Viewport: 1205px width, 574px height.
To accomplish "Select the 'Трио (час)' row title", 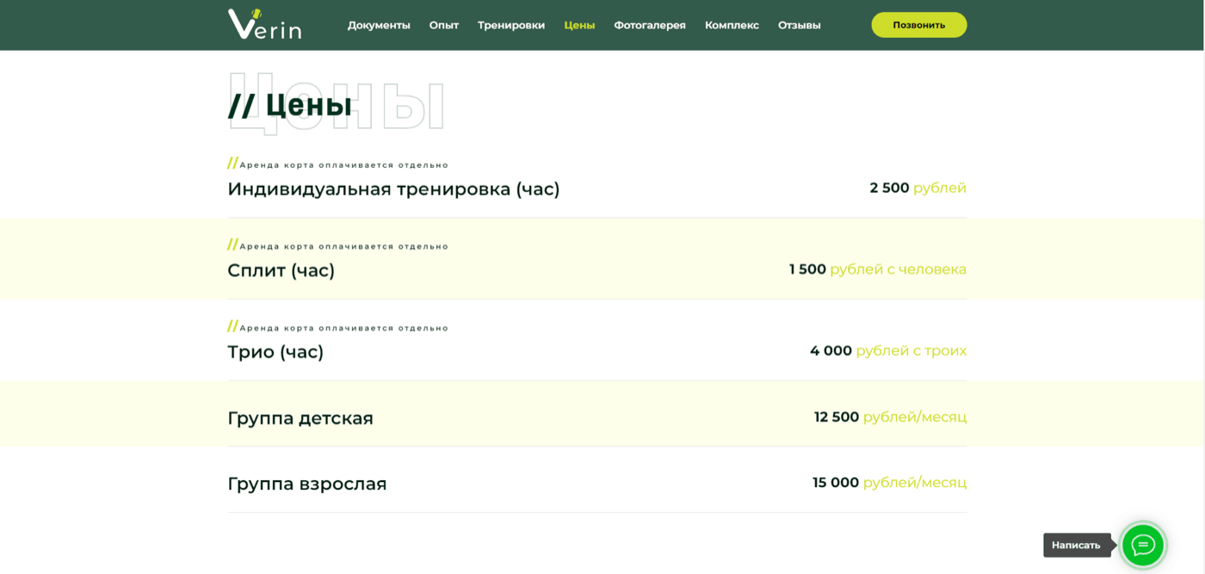I will [x=275, y=352].
